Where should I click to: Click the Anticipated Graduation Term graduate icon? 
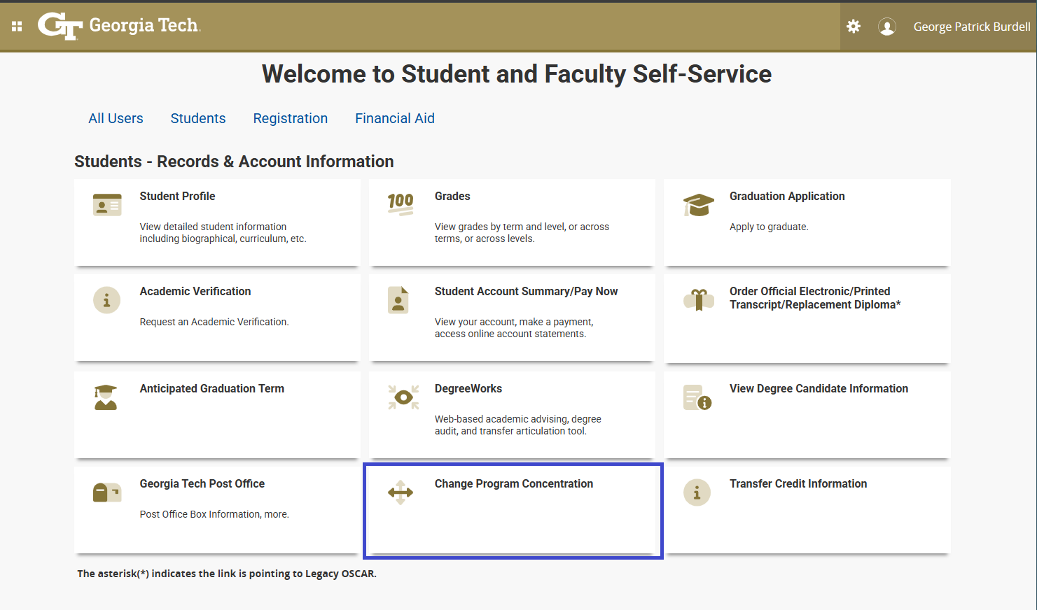coord(106,397)
